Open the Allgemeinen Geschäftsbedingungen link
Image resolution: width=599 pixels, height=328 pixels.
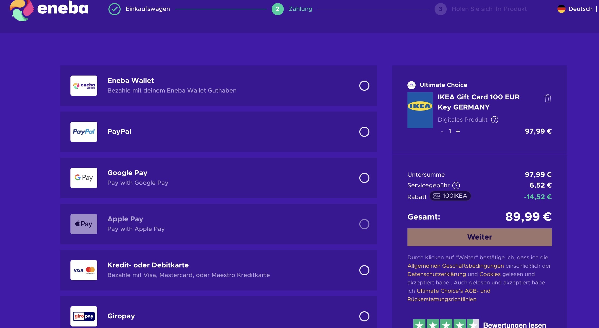(x=455, y=266)
